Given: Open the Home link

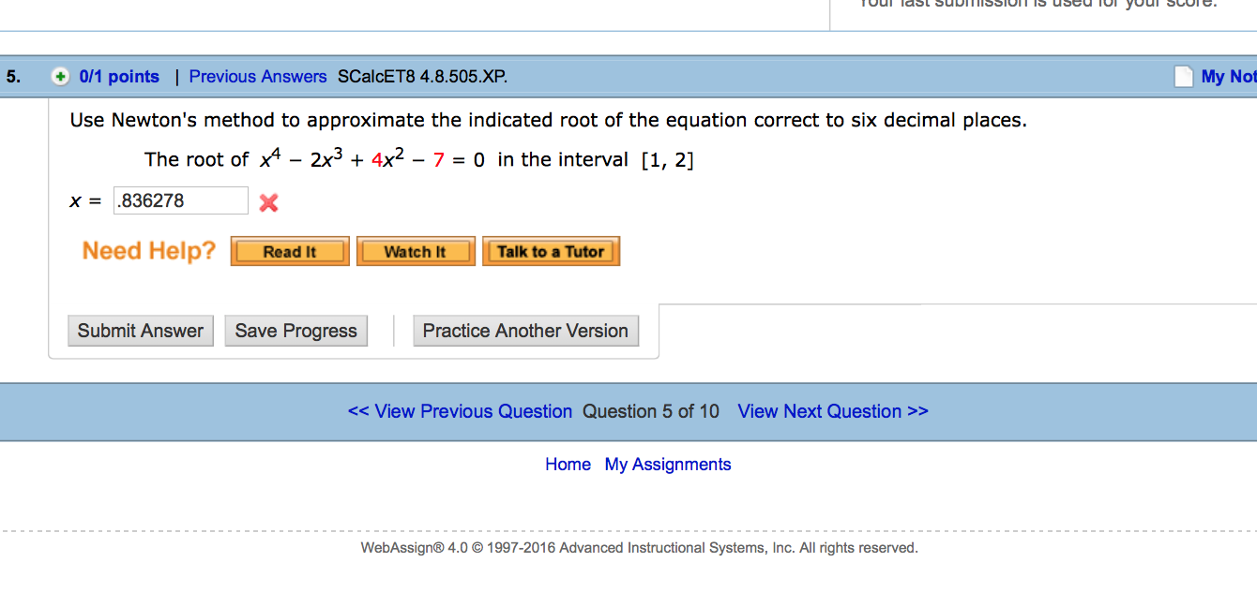Looking at the screenshot, I should pyautogui.click(x=568, y=465).
